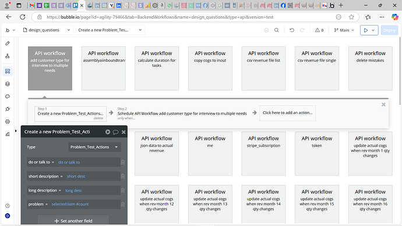
Task: Select the 'delete mistakes' API workflow
Action: point(370,68)
